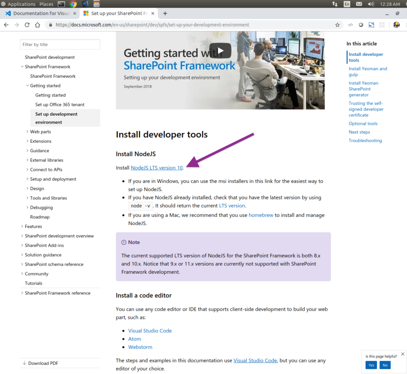
Task: Expand the Debugging node
Action: point(27,207)
